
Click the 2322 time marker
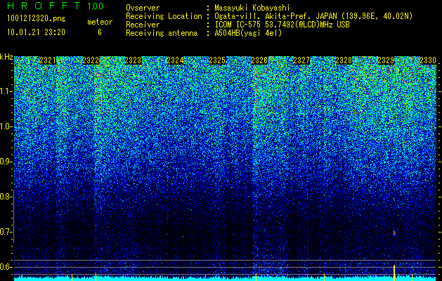pos(91,60)
